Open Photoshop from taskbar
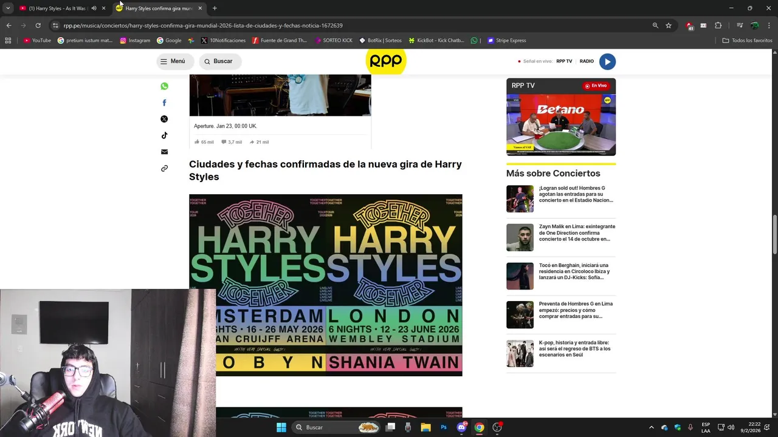 [x=444, y=427]
